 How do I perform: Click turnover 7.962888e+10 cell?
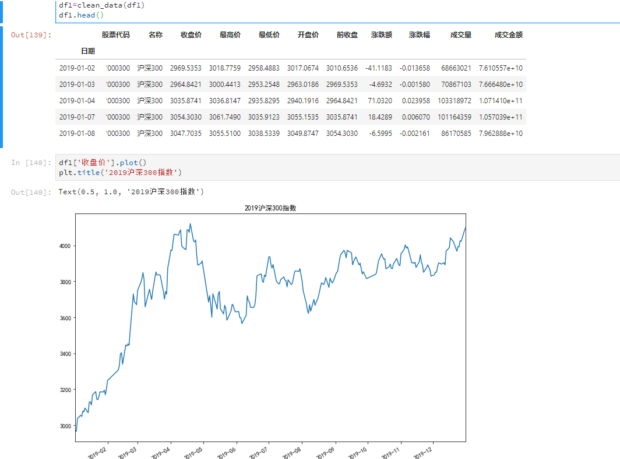pos(501,134)
